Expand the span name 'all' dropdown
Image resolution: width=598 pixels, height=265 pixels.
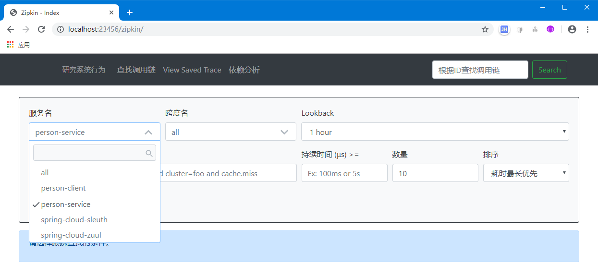[231, 132]
